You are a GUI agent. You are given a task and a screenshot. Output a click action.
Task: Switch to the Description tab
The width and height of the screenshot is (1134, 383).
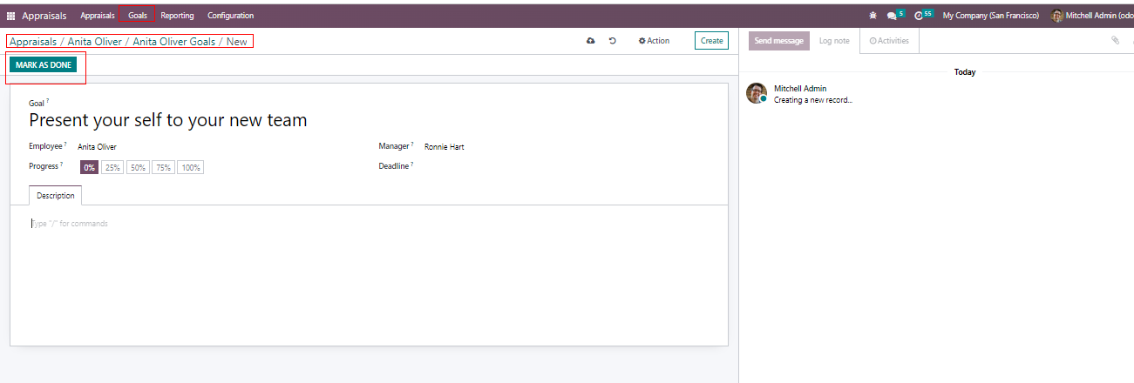55,196
